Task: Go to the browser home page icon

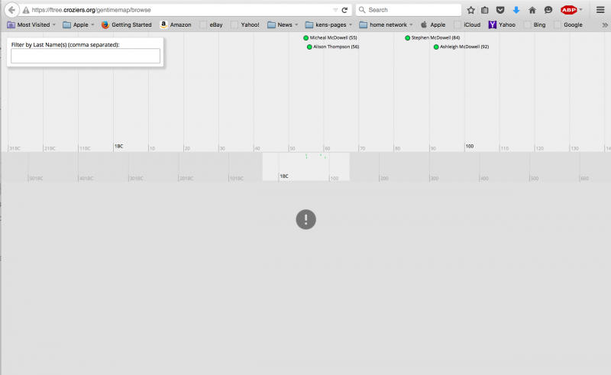Action: coord(532,10)
